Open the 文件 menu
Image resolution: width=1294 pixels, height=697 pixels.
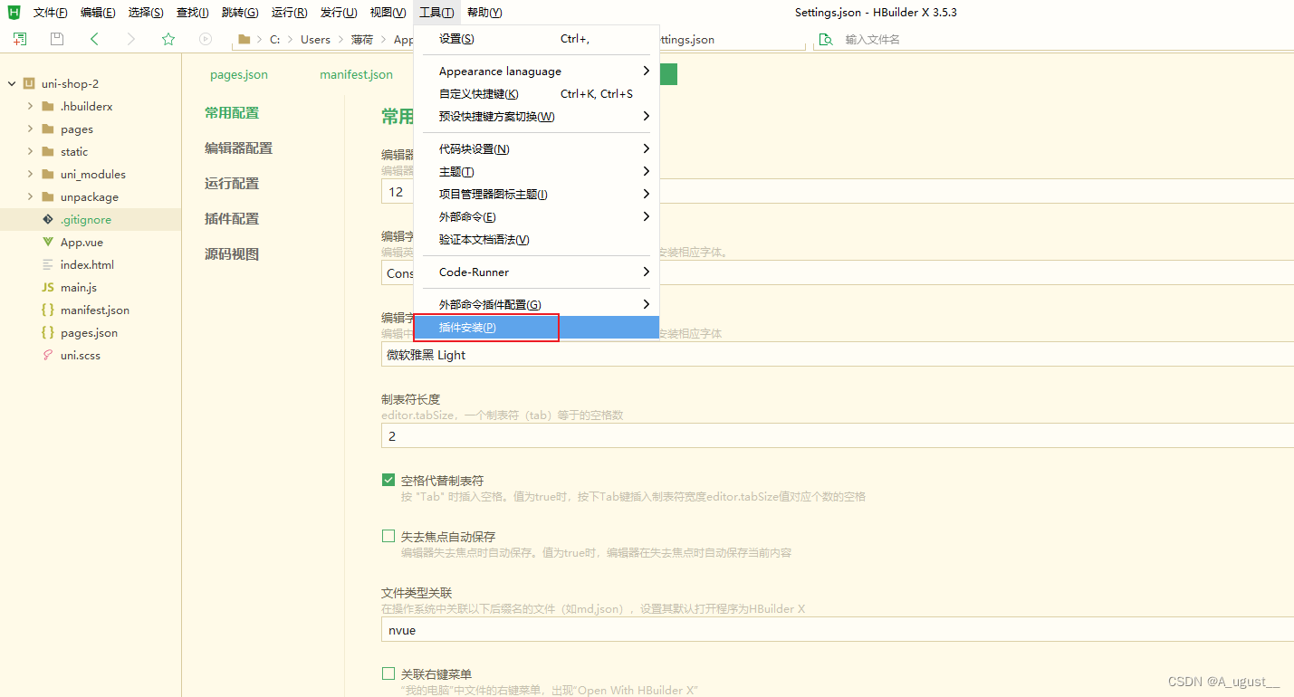pyautogui.click(x=50, y=12)
